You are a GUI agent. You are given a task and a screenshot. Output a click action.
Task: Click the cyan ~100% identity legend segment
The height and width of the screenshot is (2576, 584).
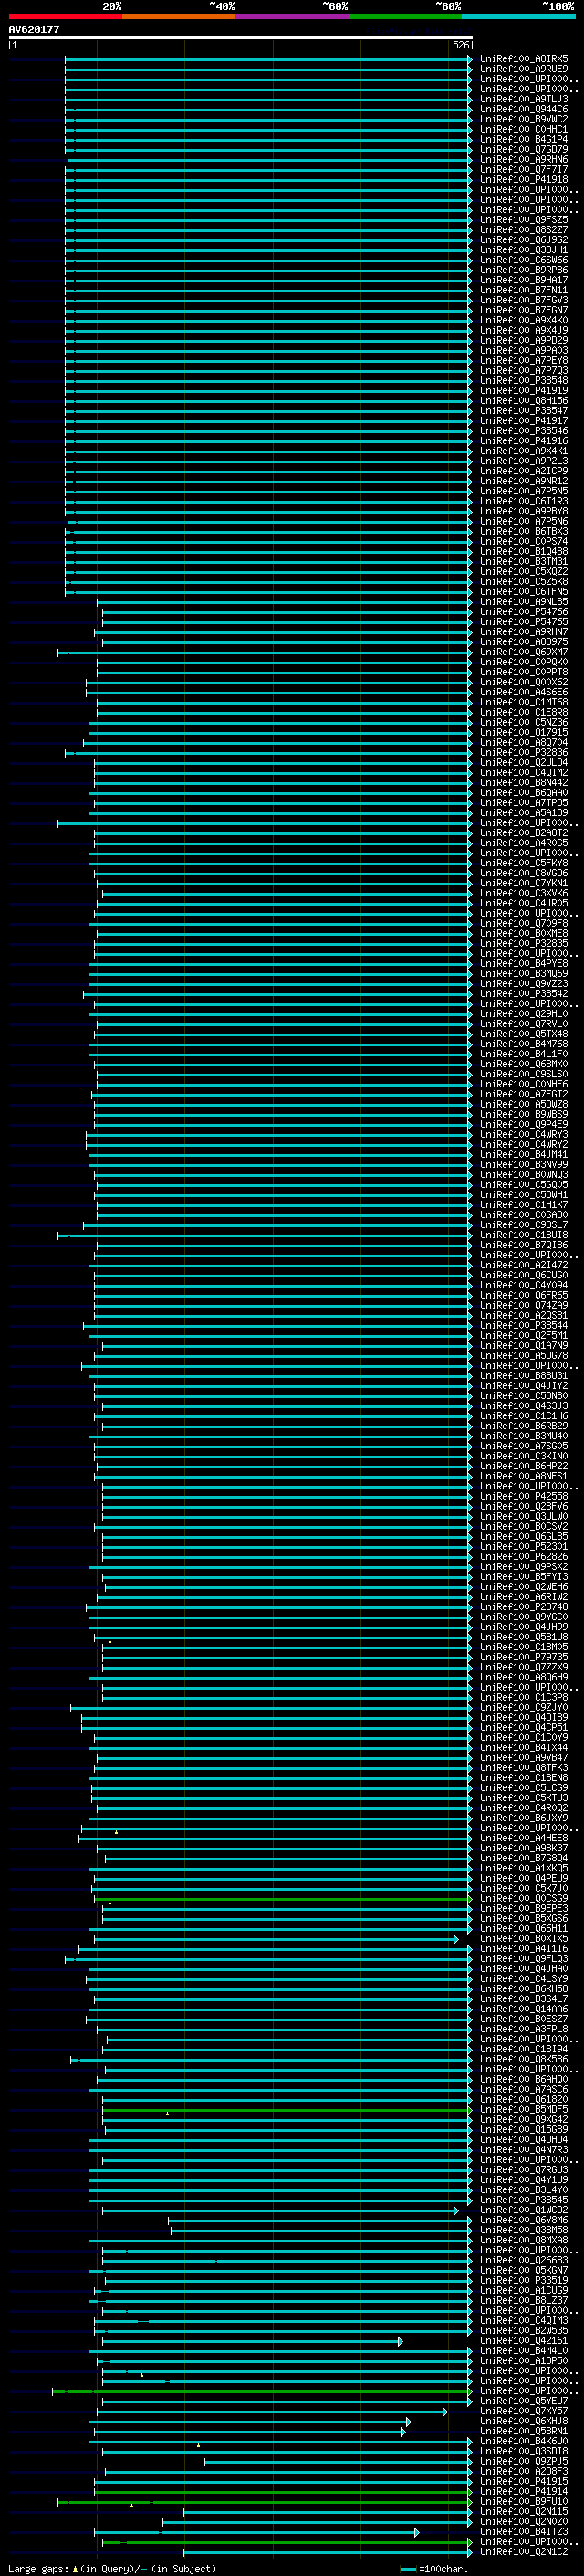(x=518, y=16)
